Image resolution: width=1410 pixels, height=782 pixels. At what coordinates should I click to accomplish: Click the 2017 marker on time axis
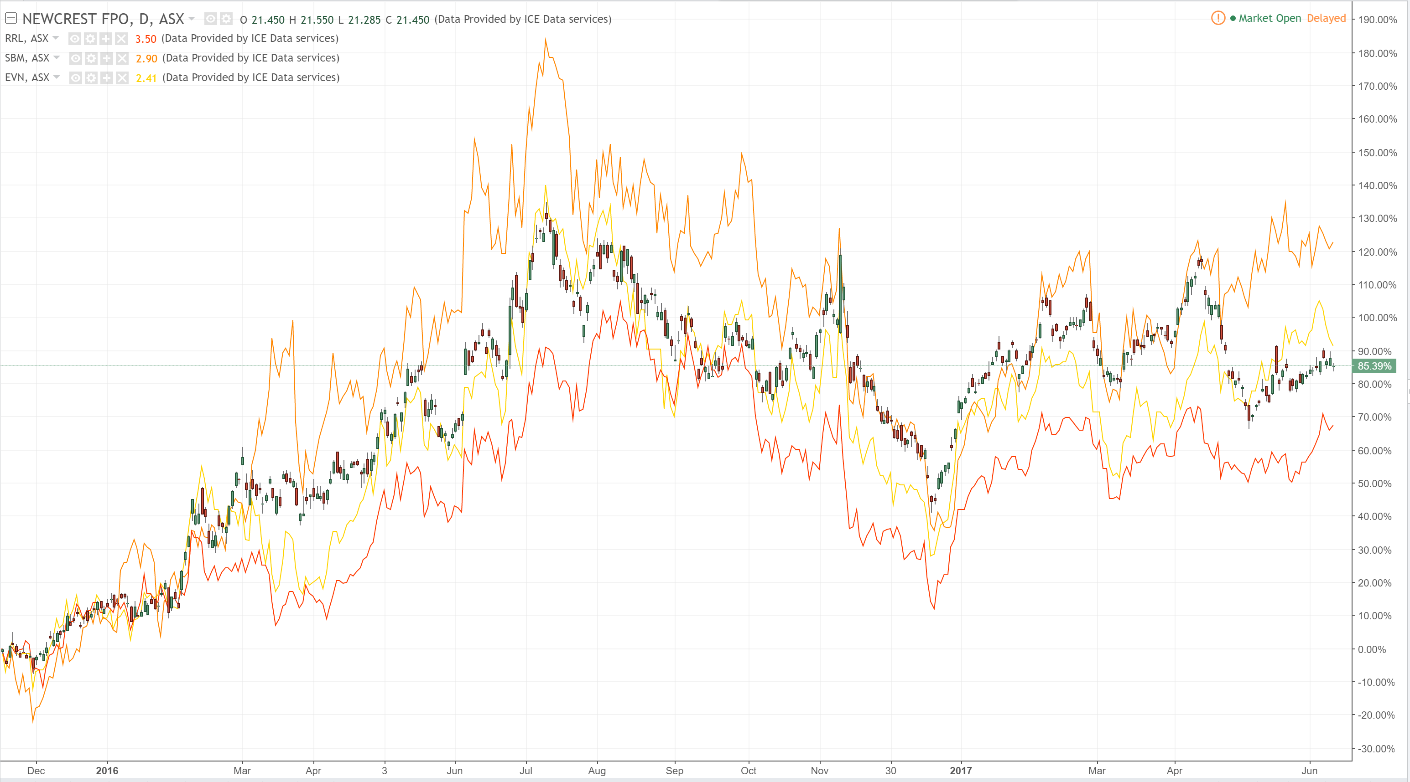(x=961, y=770)
